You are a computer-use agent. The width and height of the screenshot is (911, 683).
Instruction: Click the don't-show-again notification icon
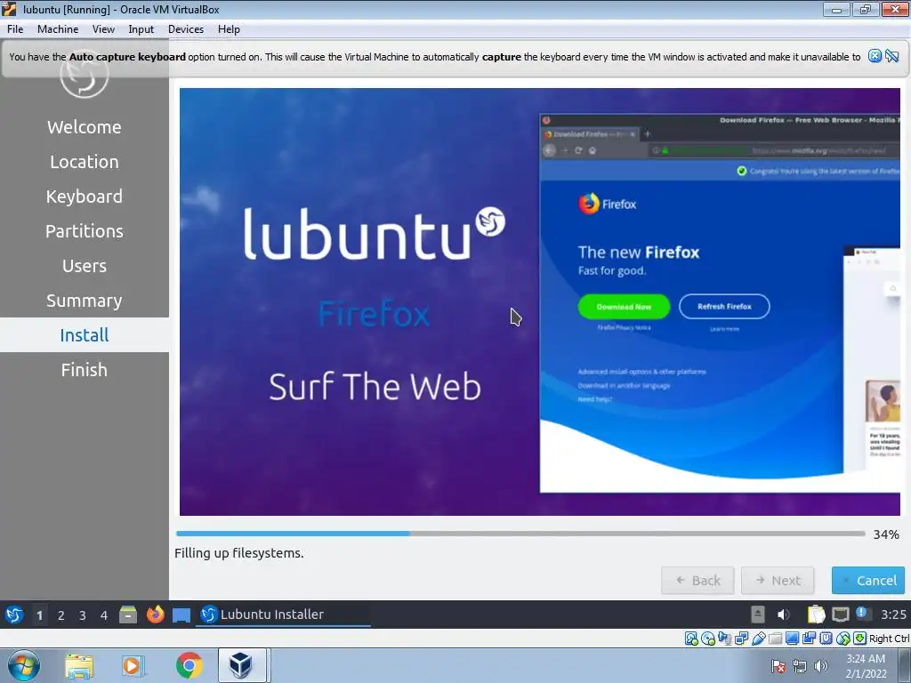coord(892,56)
